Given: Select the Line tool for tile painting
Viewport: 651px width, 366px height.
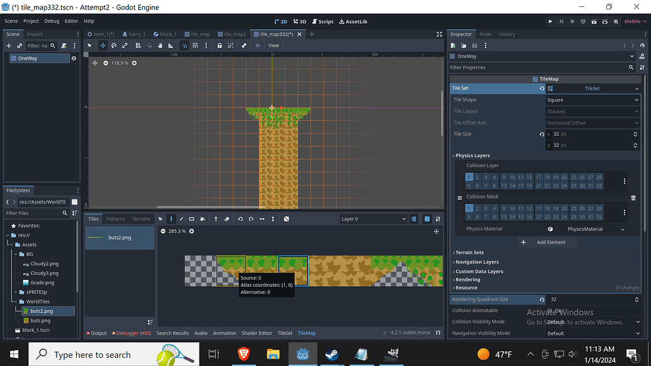Looking at the screenshot, I should (181, 219).
